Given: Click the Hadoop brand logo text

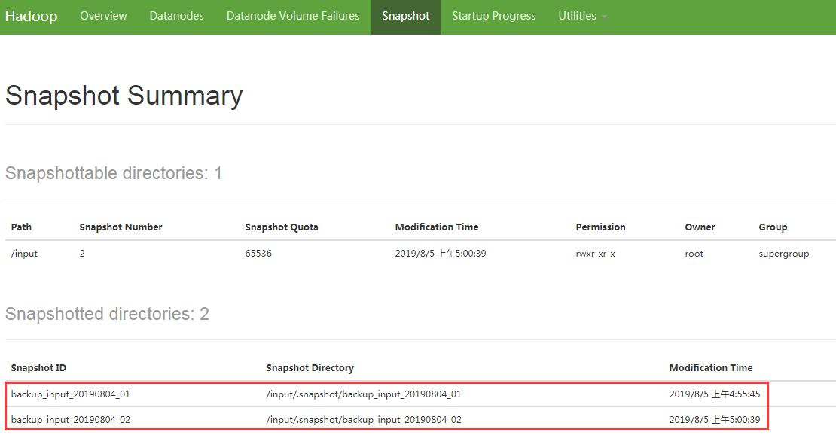Looking at the screenshot, I should point(32,16).
